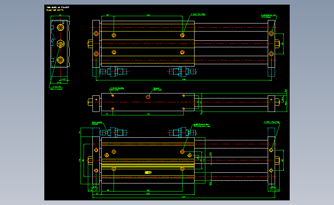Select the leader note above top view's body
The width and height of the screenshot is (334, 205).
tap(198, 14)
